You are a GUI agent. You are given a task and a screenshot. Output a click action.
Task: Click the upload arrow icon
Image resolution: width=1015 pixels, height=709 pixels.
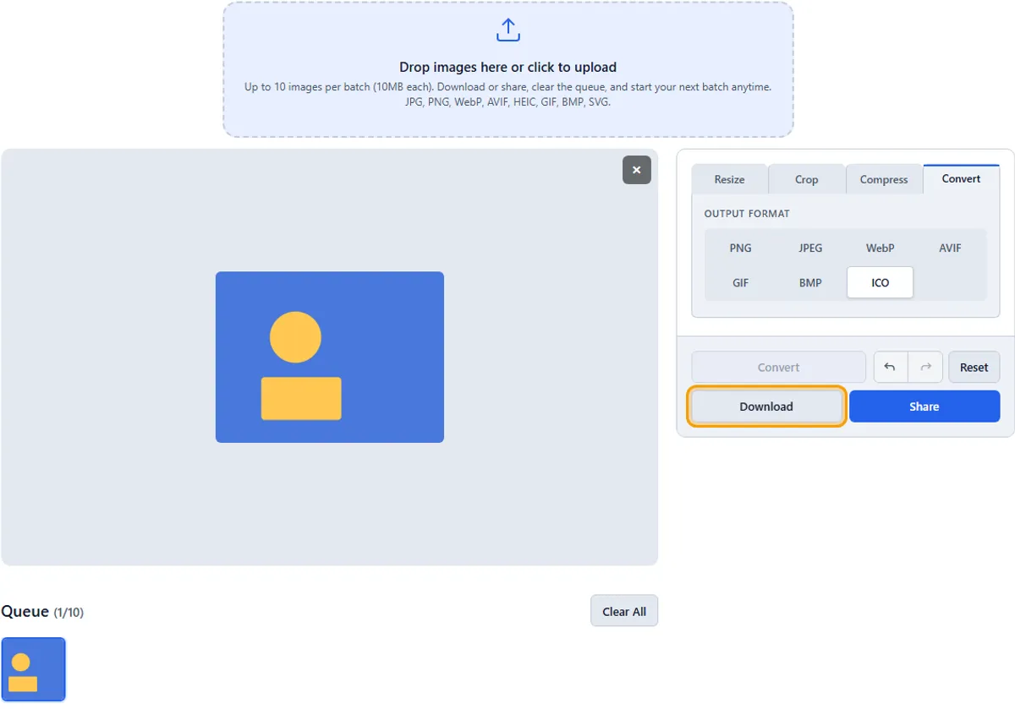[507, 31]
